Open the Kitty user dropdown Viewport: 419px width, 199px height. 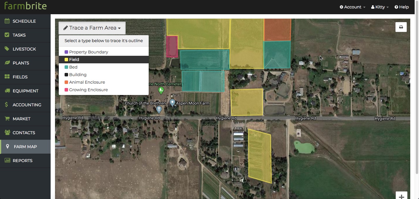point(380,7)
